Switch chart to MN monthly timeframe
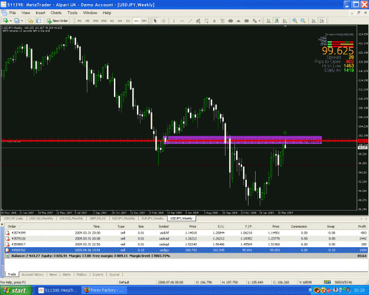Screen dimensions: 369x295 144,21
